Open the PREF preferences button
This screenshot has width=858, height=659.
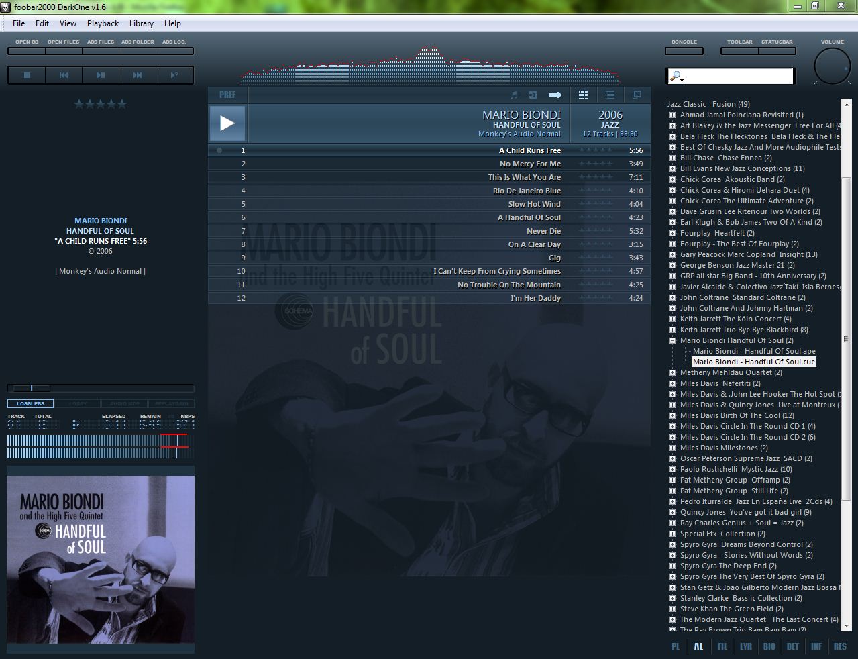(x=227, y=95)
